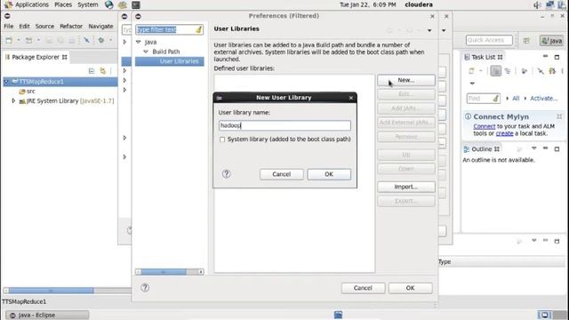Click the Scheduled presentation icon in Task List
The width and height of the screenshot is (569, 320).
(508, 71)
